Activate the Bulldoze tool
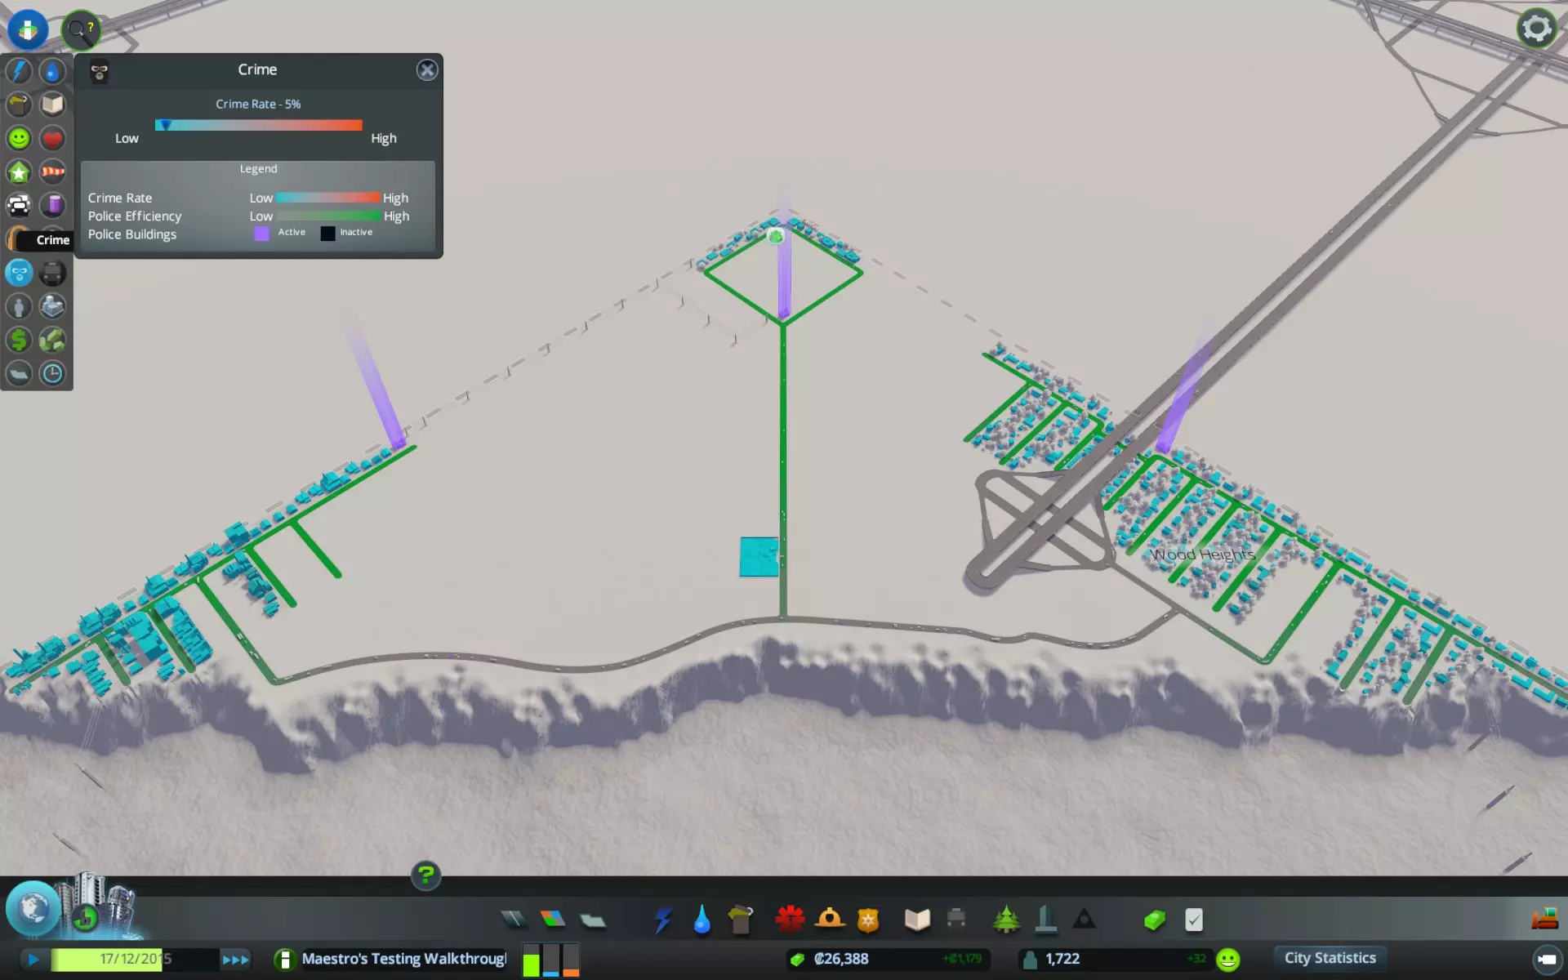Viewport: 1568px width, 980px height. click(x=1543, y=920)
